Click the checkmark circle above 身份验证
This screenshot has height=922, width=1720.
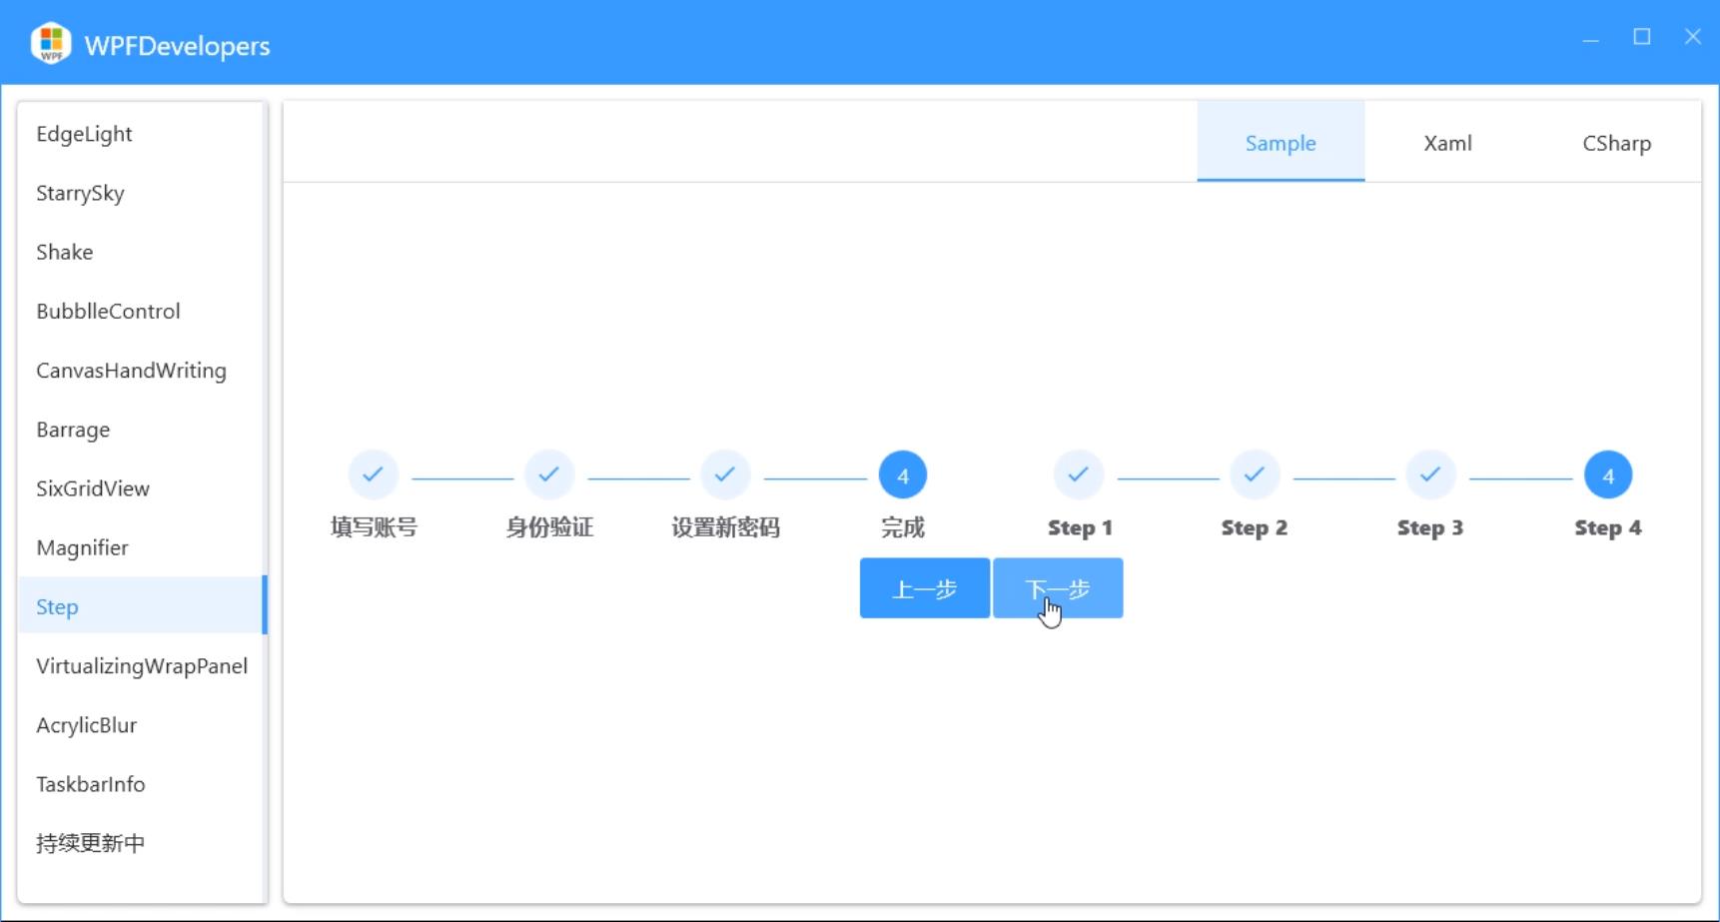[x=549, y=474]
